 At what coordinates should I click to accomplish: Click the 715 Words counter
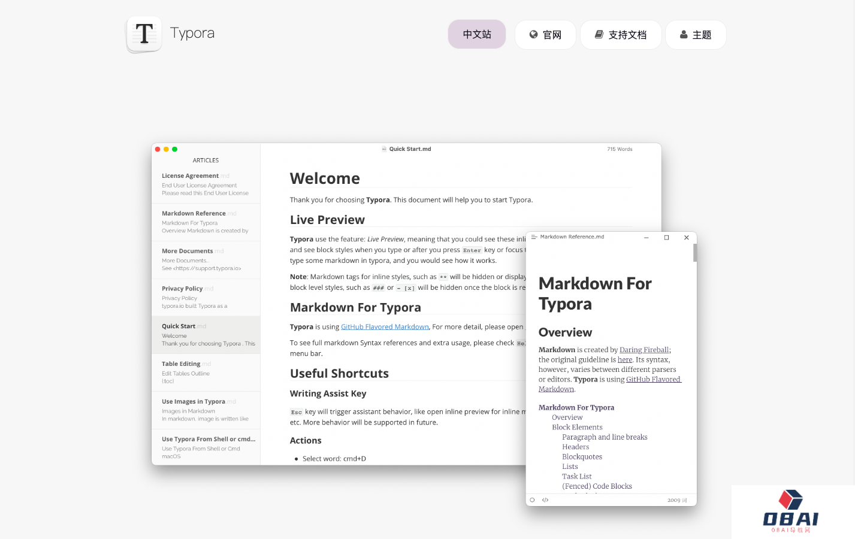coord(620,149)
